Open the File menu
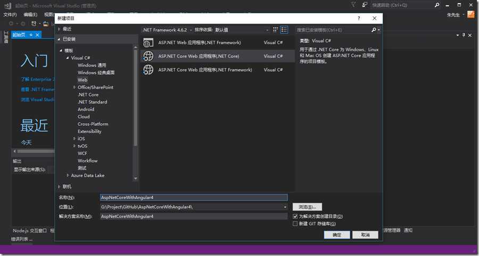Viewport: 479px width, 256px height. tap(10, 15)
